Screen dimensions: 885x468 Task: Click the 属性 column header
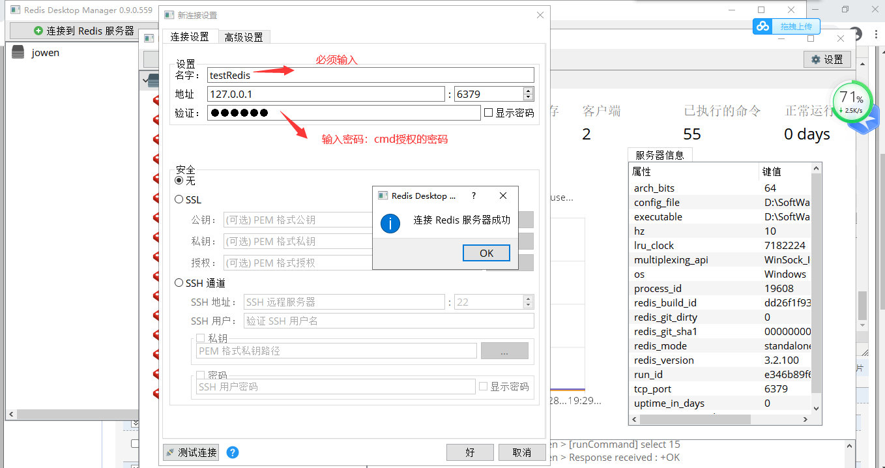[694, 171]
